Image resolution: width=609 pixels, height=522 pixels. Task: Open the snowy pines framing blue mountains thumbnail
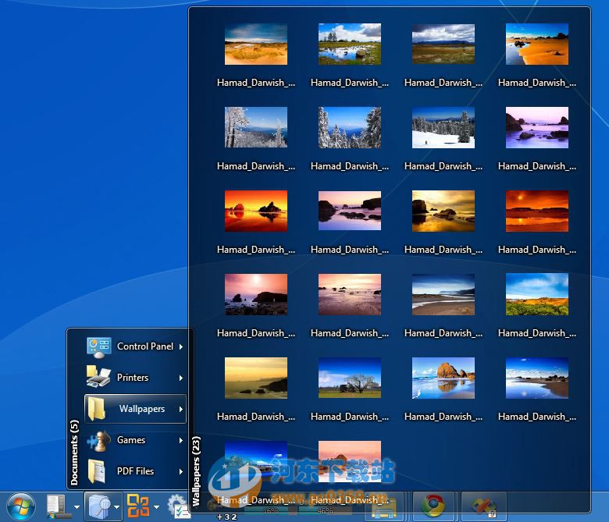pos(350,127)
